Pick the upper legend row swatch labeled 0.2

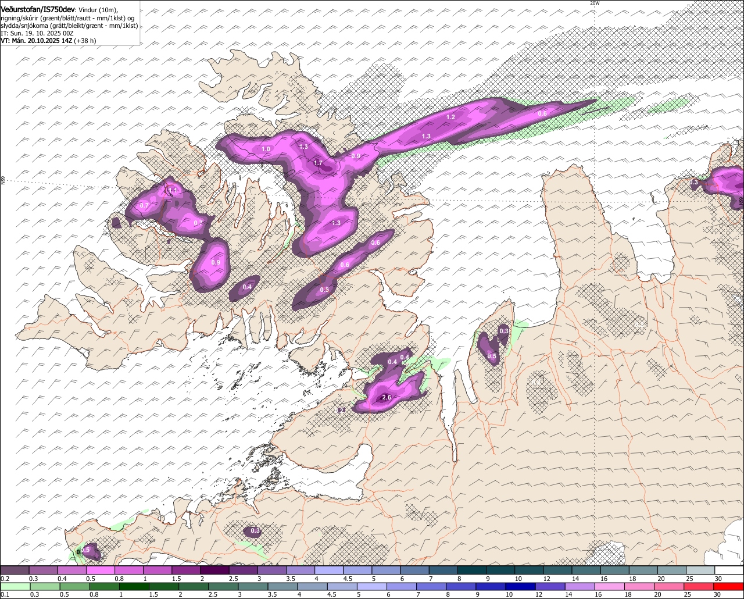pos(15,570)
